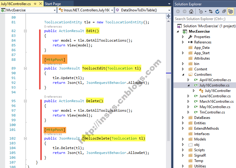
Task: Expand the SignalR folder
Action: (183, 155)
